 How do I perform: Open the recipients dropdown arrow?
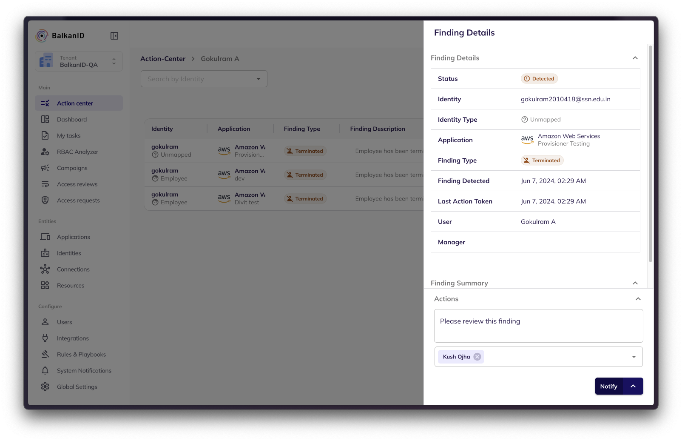(x=634, y=357)
